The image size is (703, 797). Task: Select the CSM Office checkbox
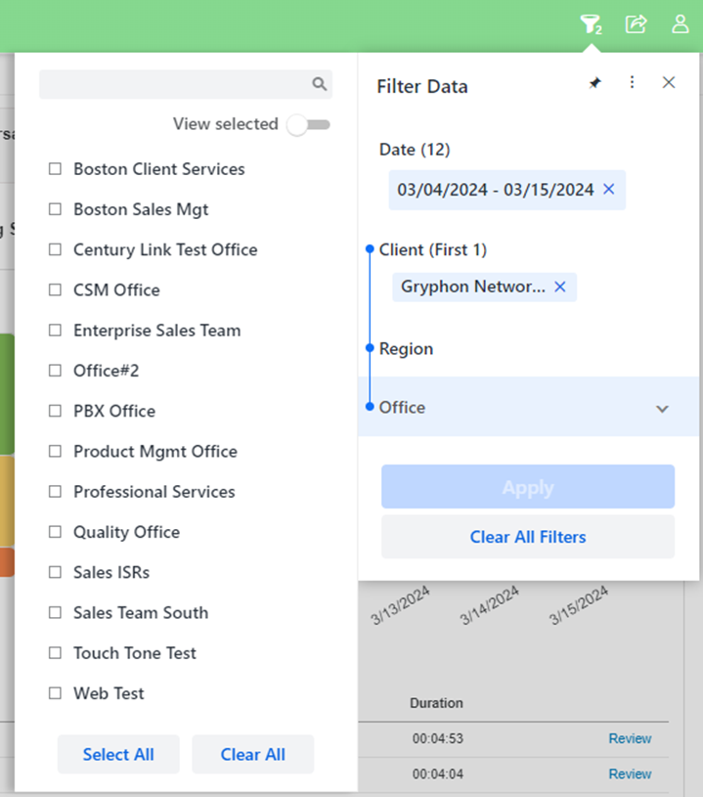tap(55, 289)
